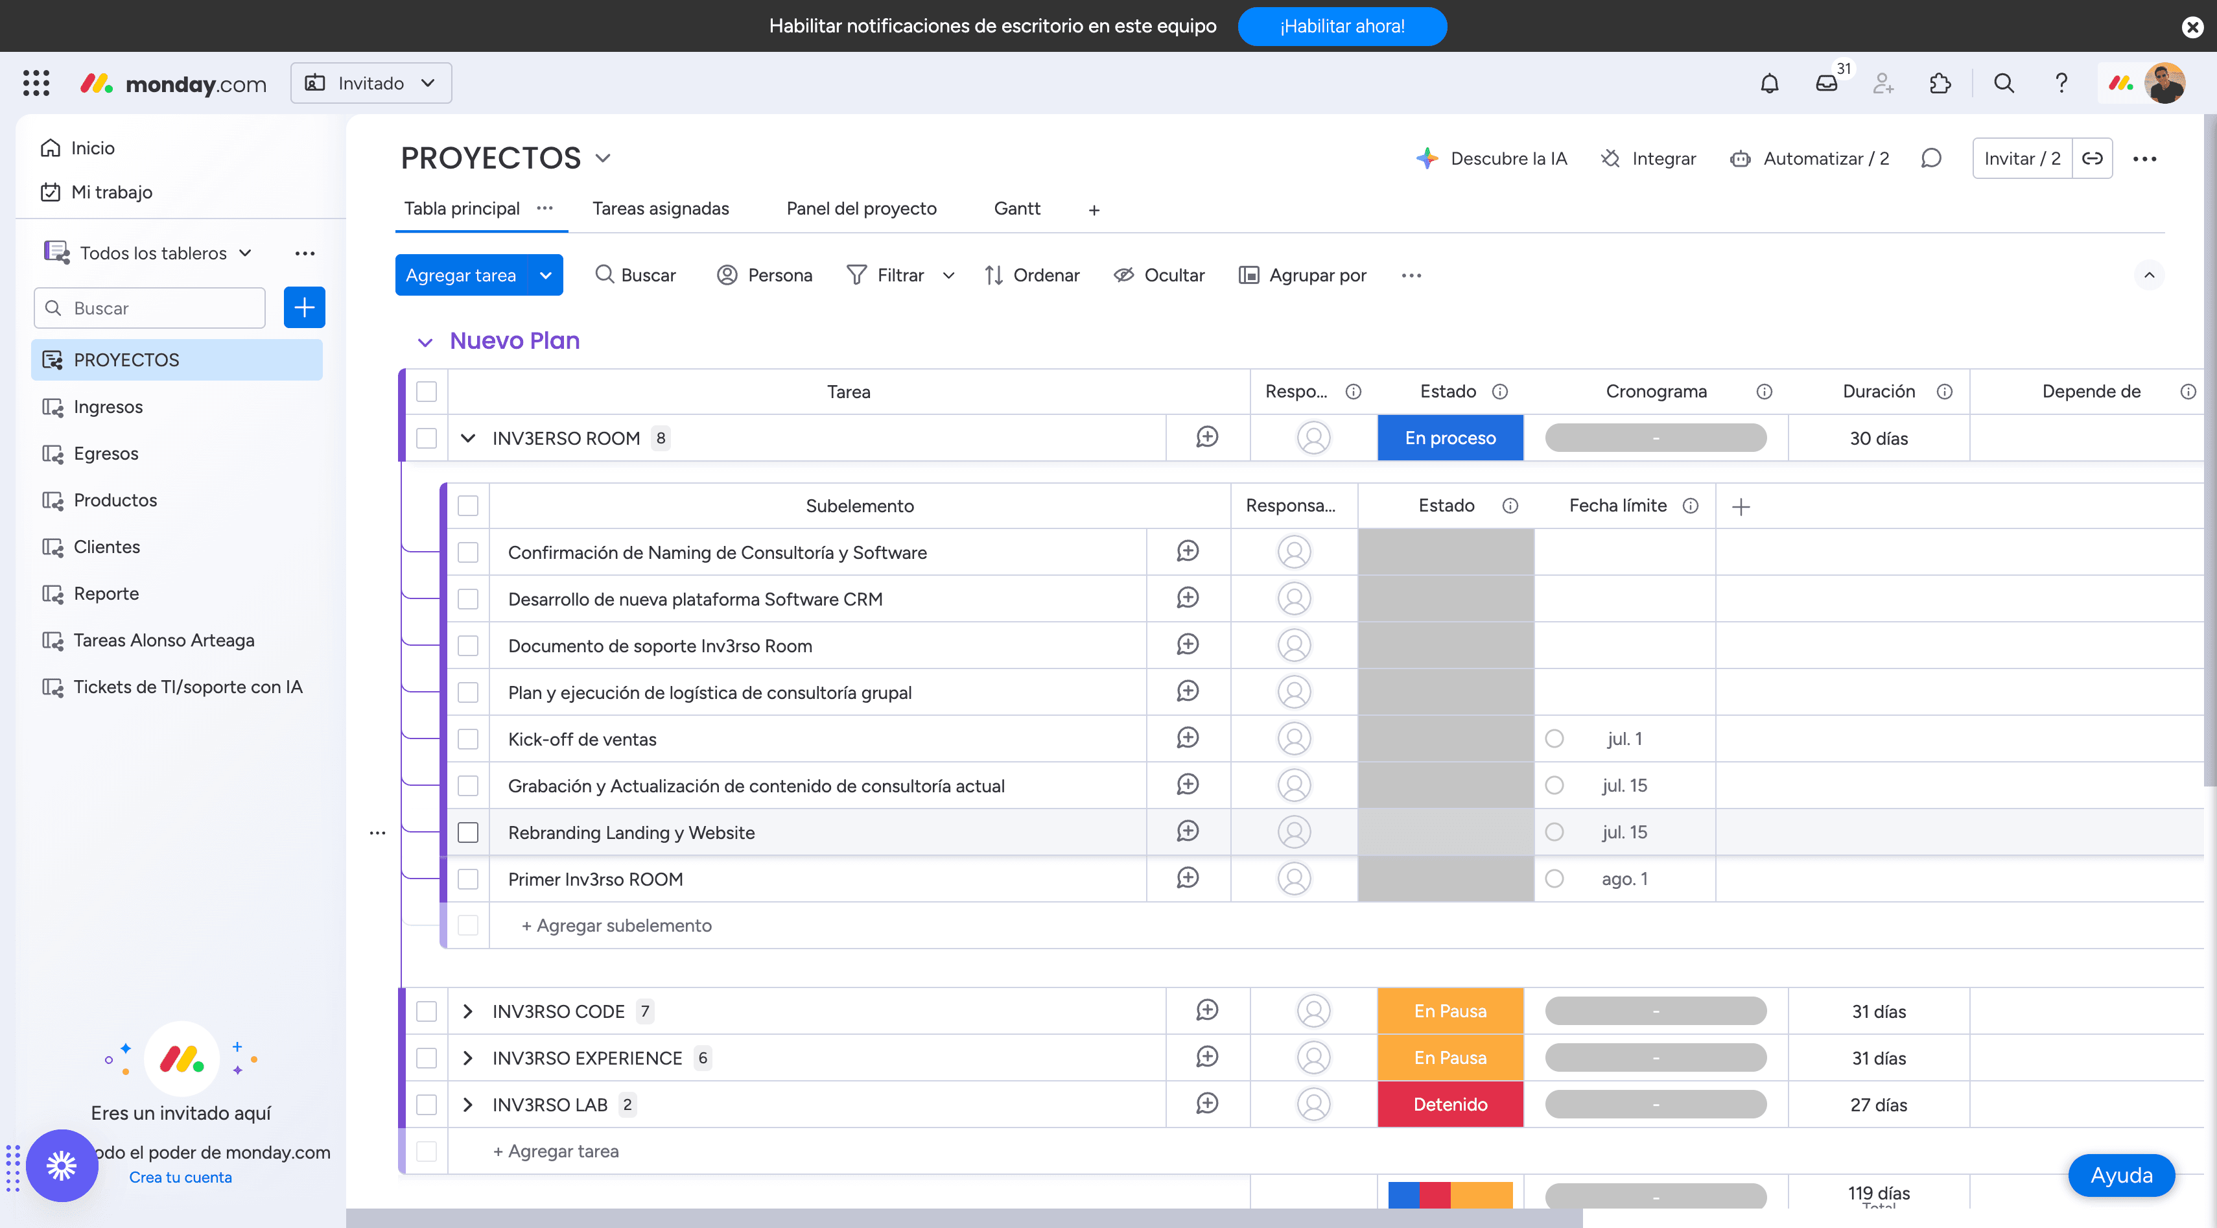Viewport: 2217px width, 1228px height.
Task: Click the ¡Habilitar ahora! button
Action: (1342, 27)
